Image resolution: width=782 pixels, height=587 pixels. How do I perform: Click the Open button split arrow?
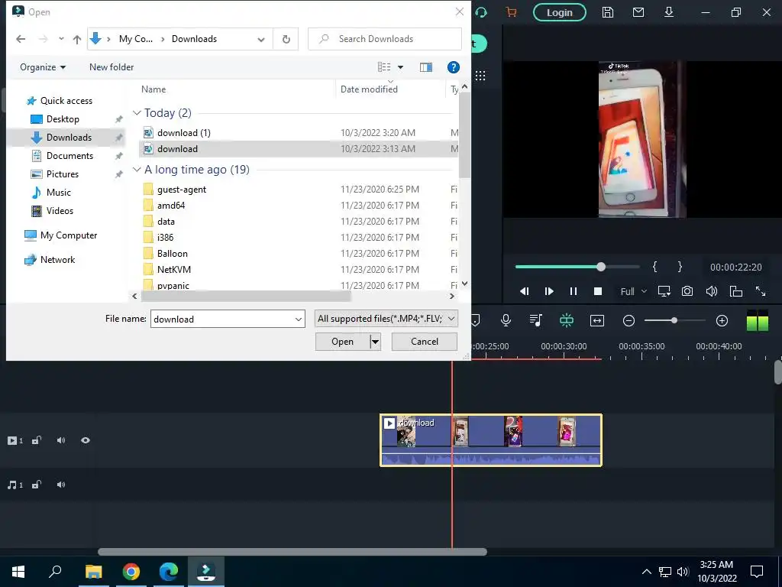[x=375, y=342]
